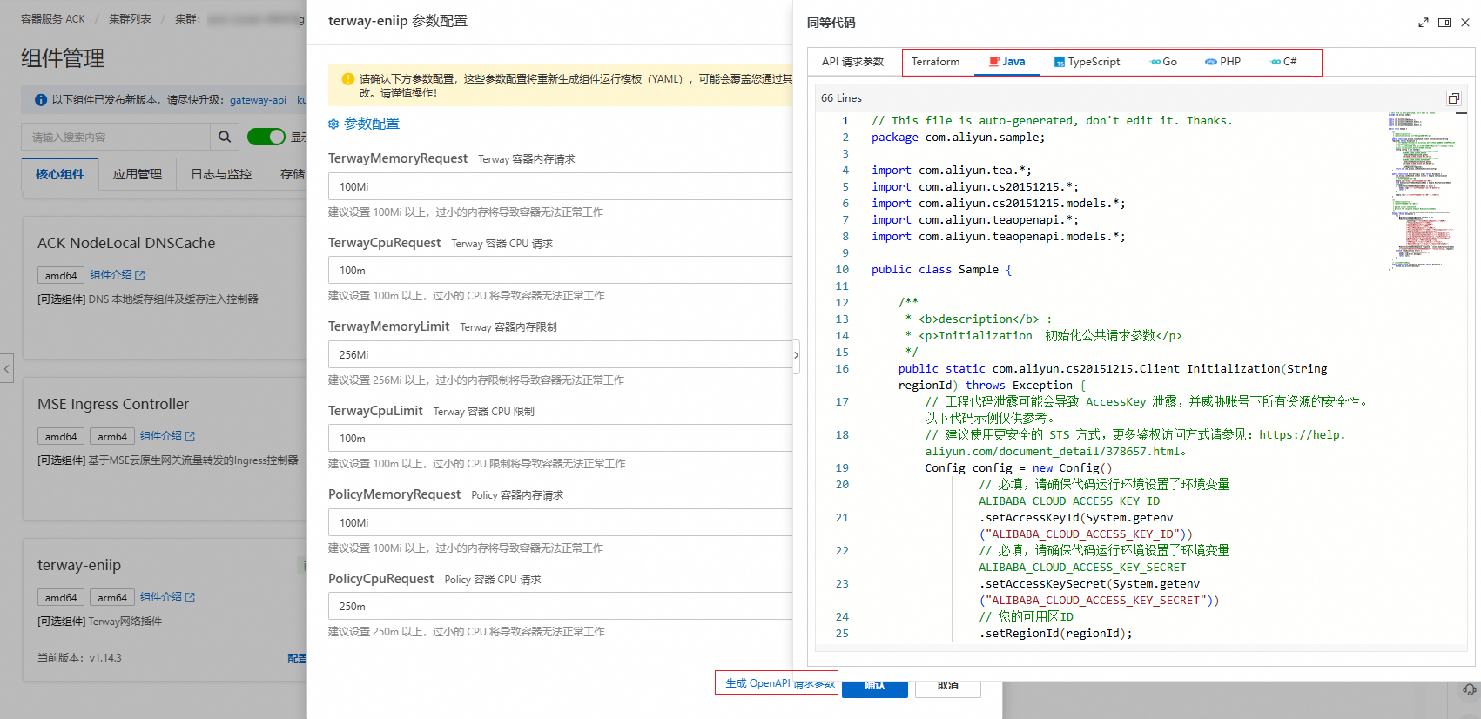The width and height of the screenshot is (1481, 719).
Task: Select the C# code tab
Action: tap(1283, 62)
